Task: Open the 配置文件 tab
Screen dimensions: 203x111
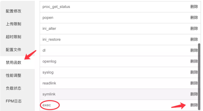Action: click(x=14, y=50)
